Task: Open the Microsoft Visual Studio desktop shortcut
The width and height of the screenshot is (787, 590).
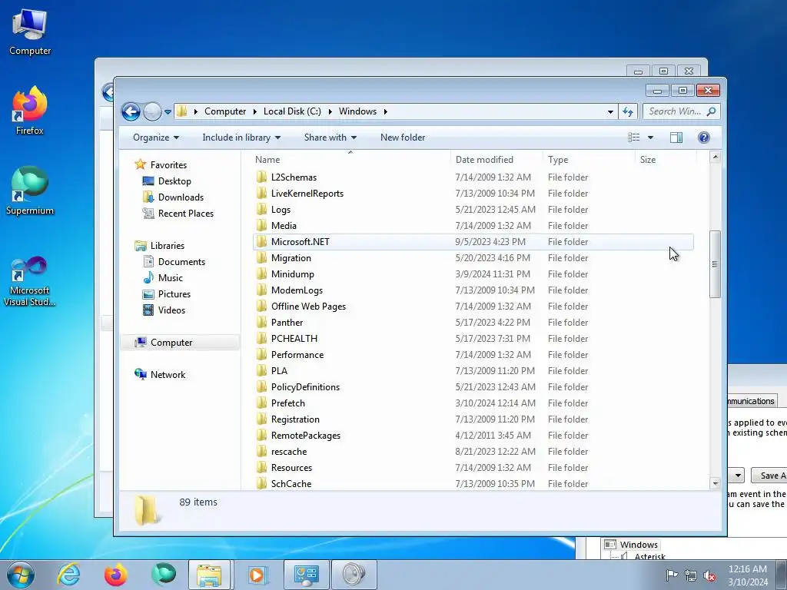Action: (x=30, y=282)
